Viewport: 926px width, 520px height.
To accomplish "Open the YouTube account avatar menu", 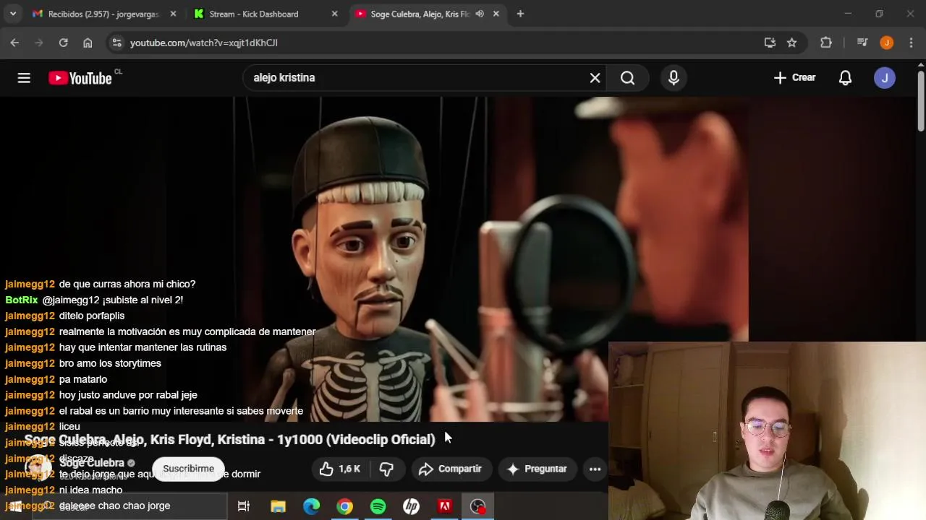I will point(885,78).
